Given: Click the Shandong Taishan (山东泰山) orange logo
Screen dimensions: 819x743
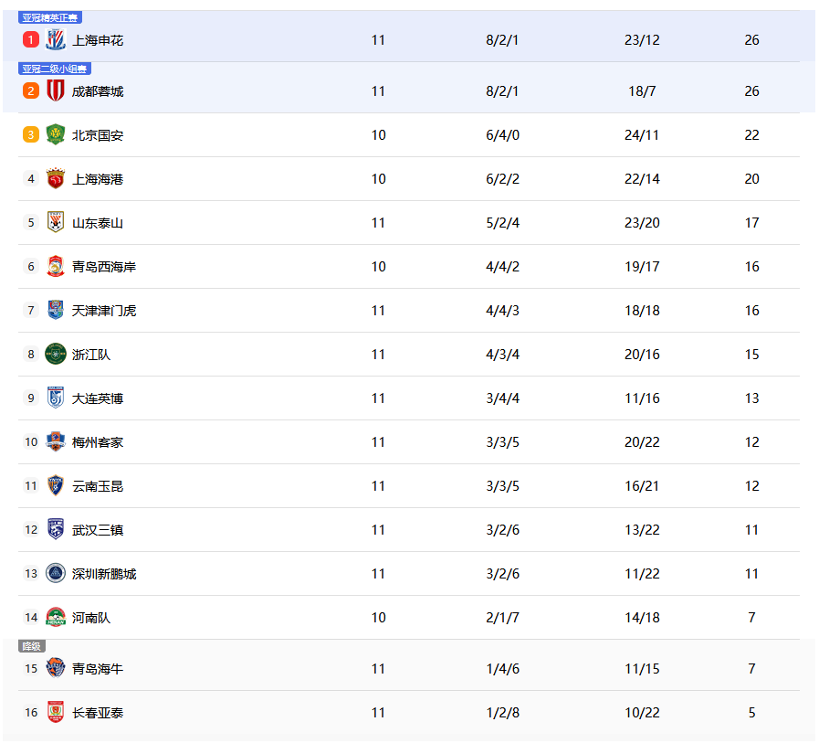Looking at the screenshot, I should click(56, 223).
